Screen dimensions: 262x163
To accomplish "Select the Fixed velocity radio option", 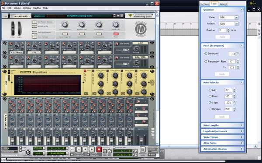I will click(x=210, y=96).
